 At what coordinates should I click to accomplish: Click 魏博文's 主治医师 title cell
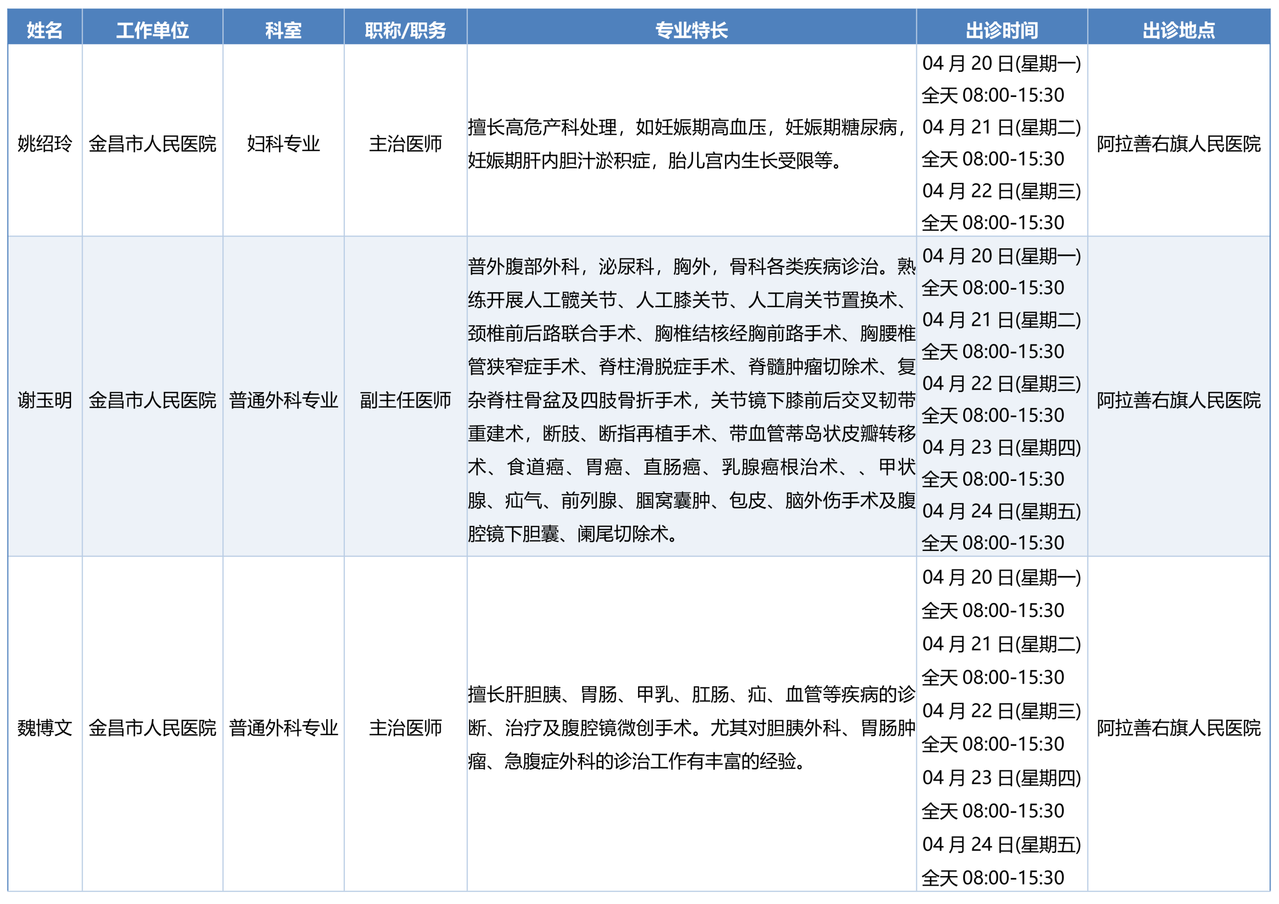(x=405, y=727)
